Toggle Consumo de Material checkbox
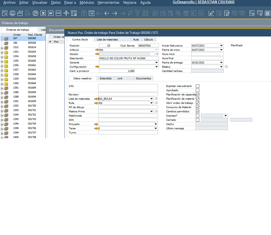The image size is (271, 235). (x=197, y=107)
